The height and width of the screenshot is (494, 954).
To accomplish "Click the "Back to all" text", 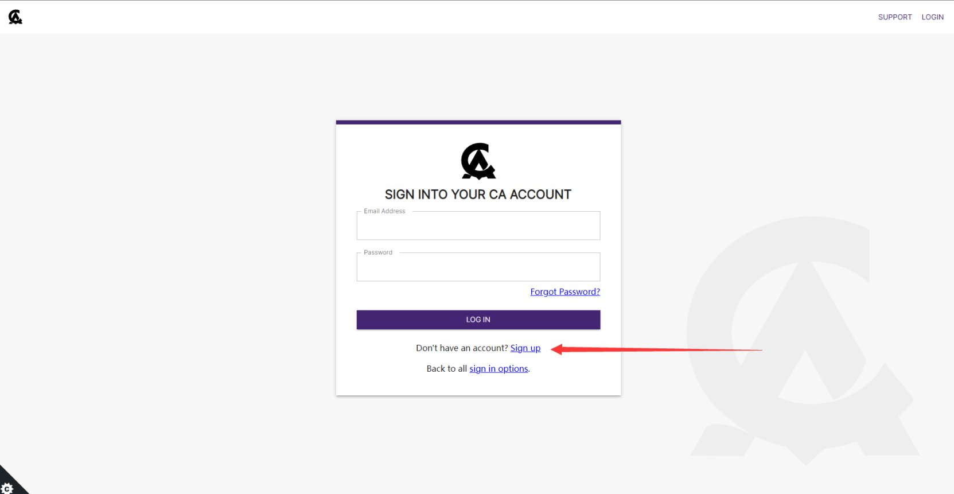I will pos(447,368).
